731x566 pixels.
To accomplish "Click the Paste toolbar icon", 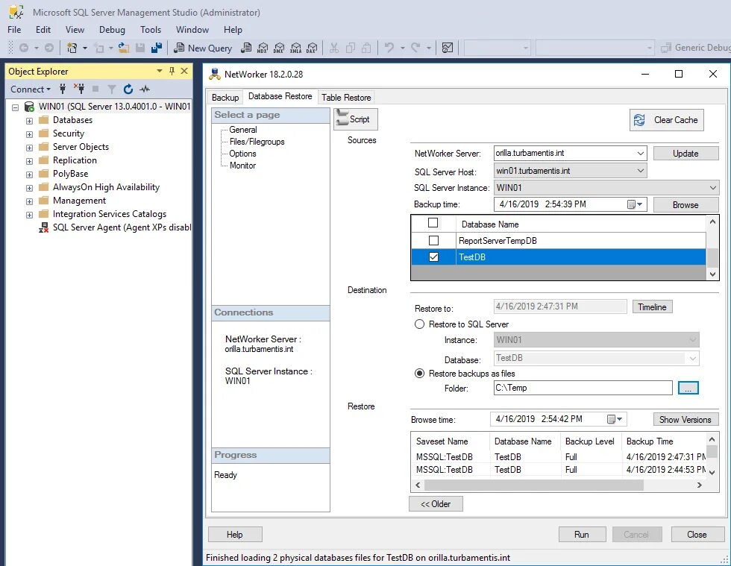I will point(366,48).
